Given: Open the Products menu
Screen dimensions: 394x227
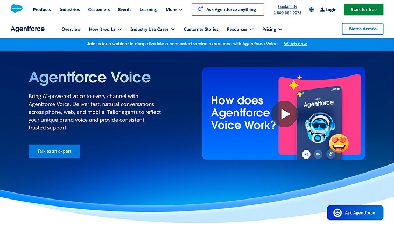Looking at the screenshot, I should [42, 10].
